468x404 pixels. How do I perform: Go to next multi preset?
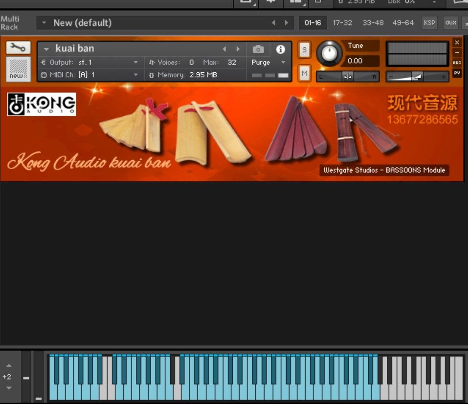pos(287,22)
